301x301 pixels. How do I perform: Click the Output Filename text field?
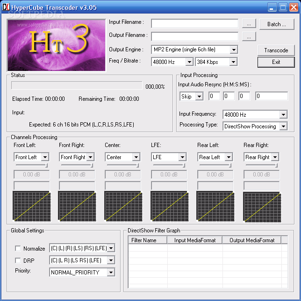[x=195, y=36]
